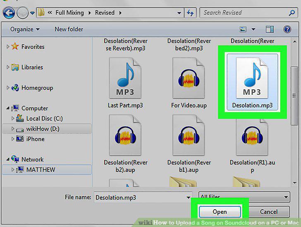Select For Video.aup Audacity file
Image resolution: width=301 pixels, height=227 pixels.
[x=189, y=78]
